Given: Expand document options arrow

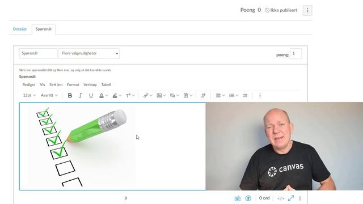Looking at the screenshot, I should point(191,95).
